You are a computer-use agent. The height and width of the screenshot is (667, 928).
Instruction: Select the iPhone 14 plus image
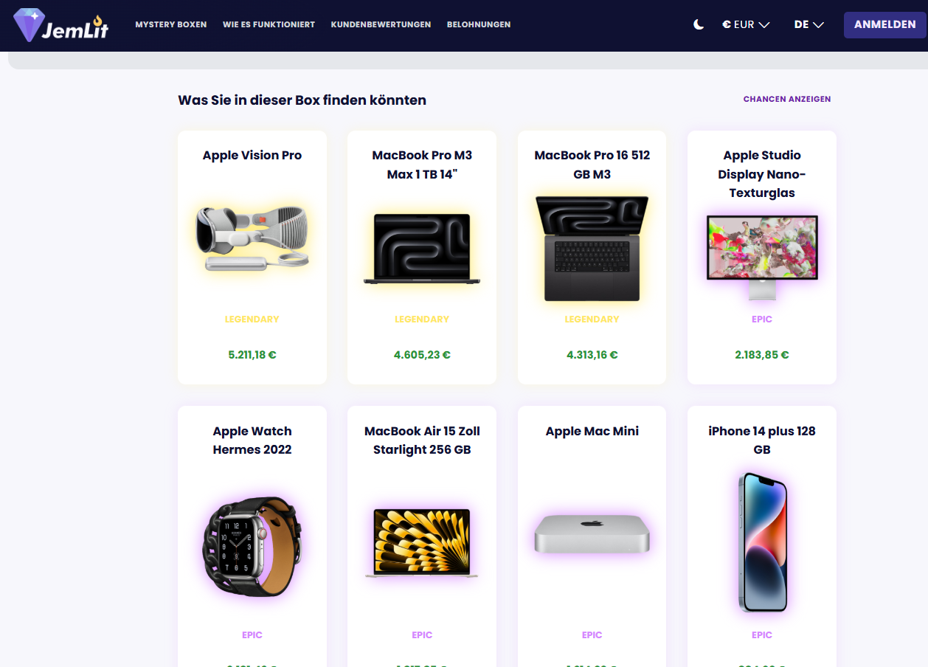(x=762, y=542)
